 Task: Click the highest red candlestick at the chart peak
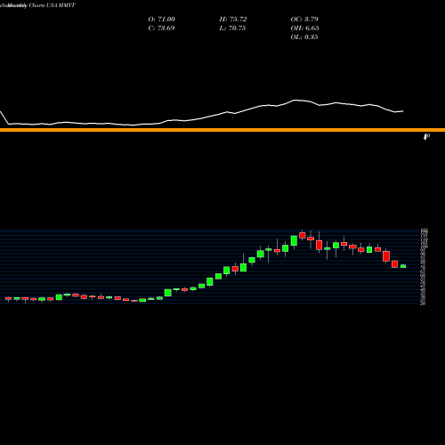(303, 235)
